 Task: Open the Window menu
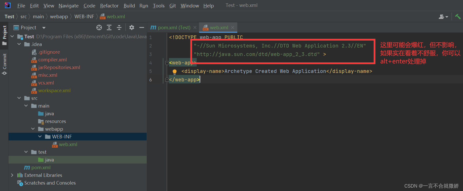(190, 6)
